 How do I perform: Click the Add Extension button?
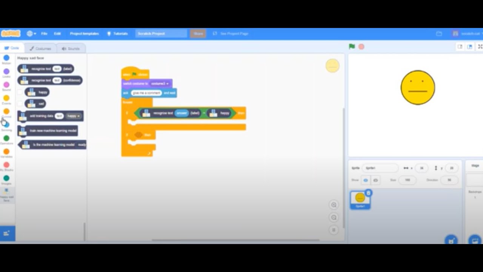(x=7, y=233)
